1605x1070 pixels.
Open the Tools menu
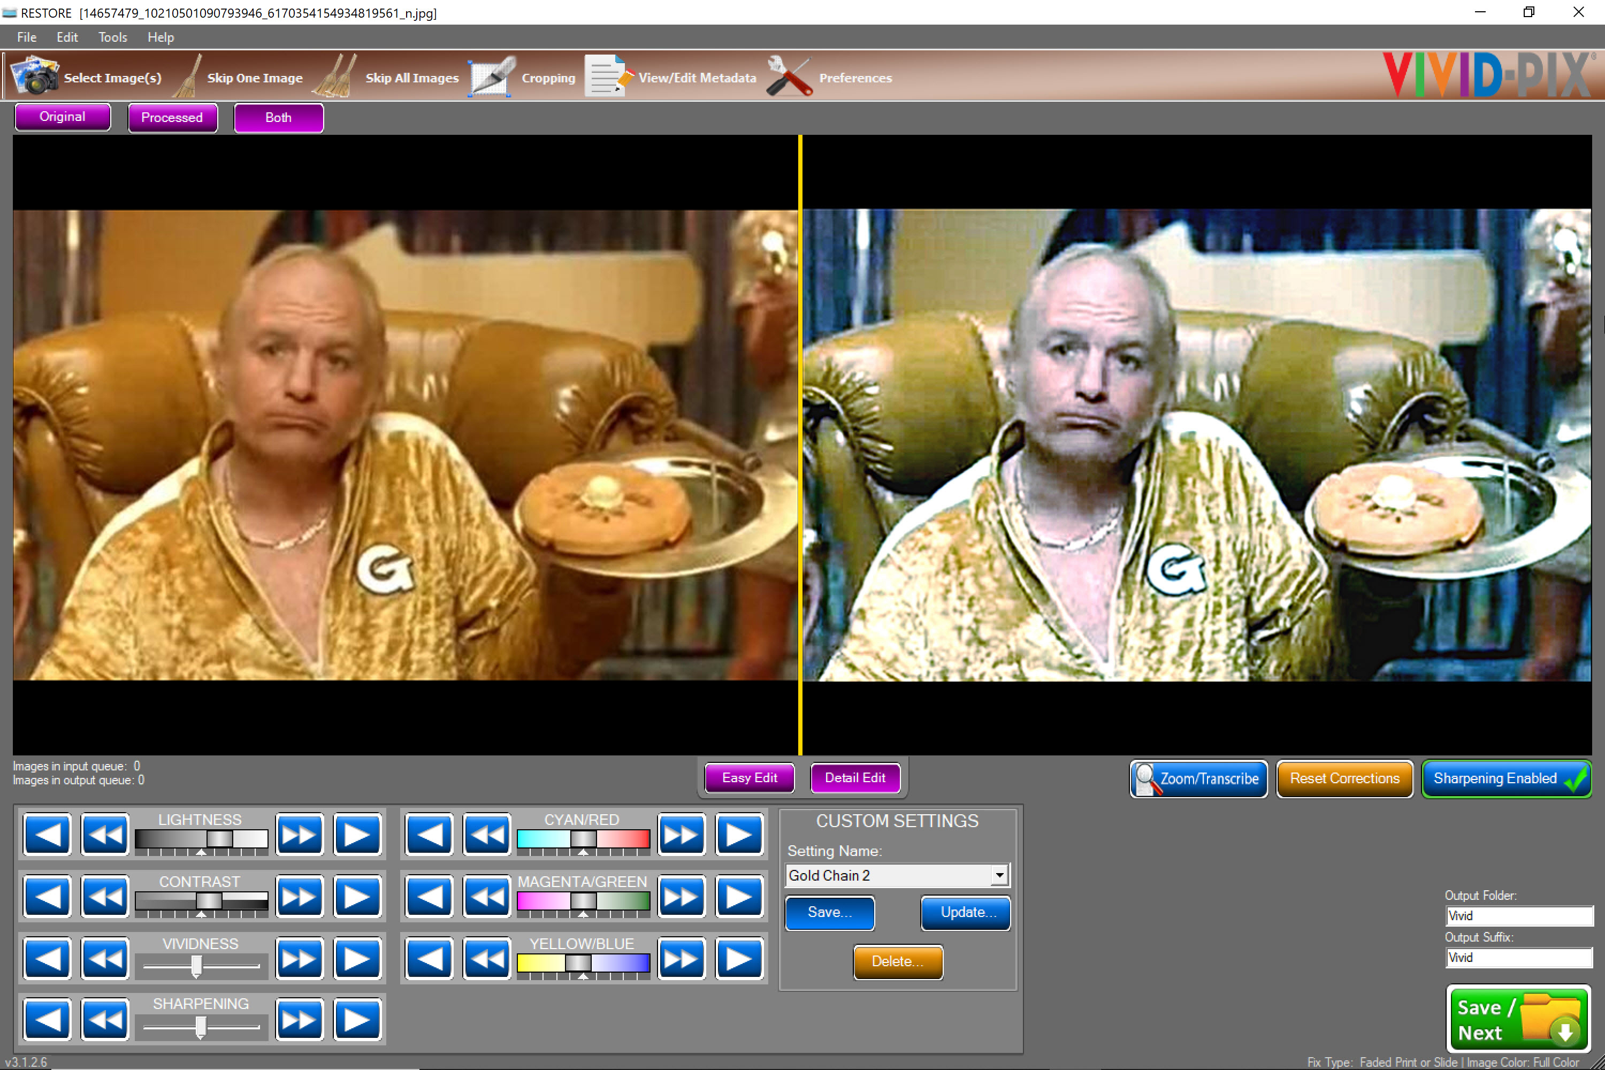click(112, 37)
